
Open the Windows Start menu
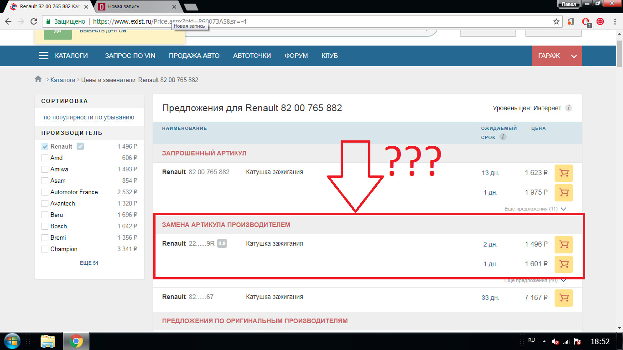coord(12,340)
